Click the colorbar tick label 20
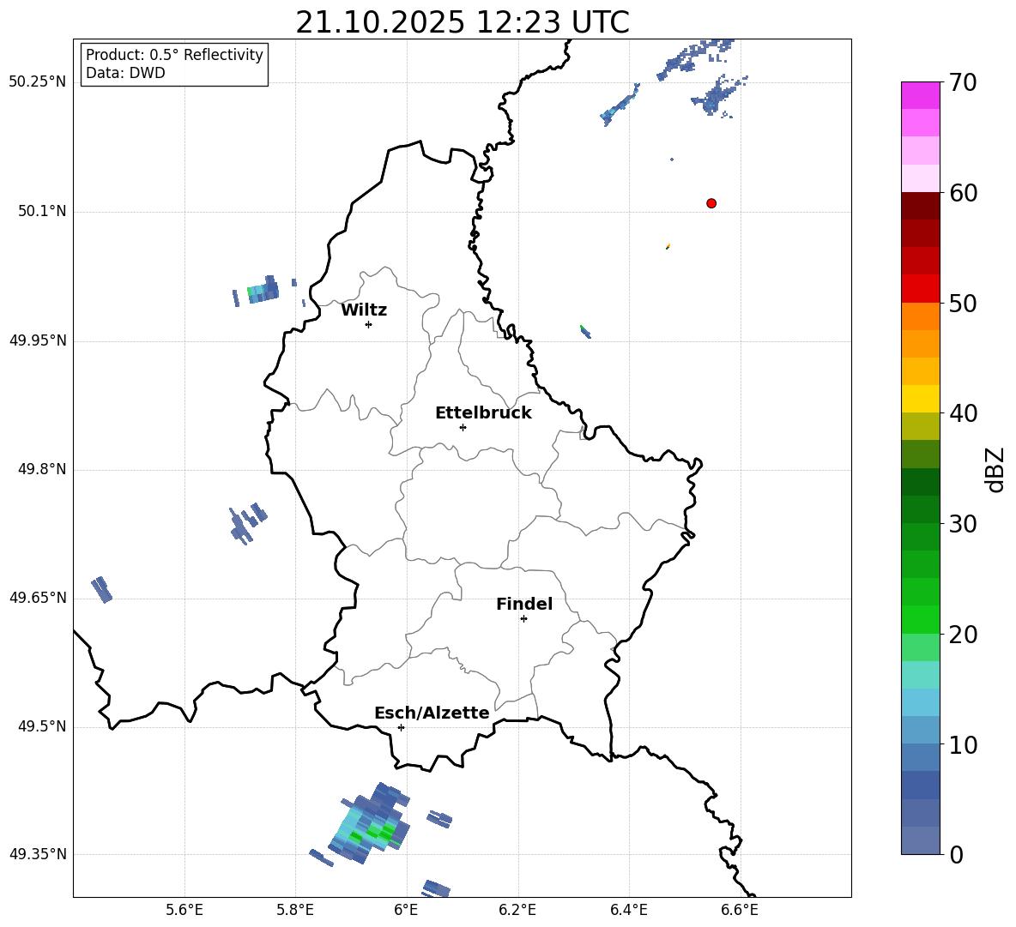This screenshot has height=927, width=1016. 963,635
